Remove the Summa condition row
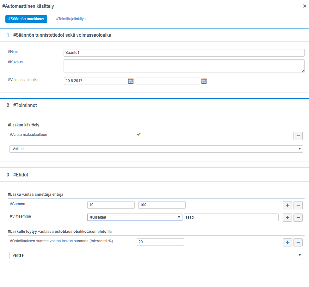309x287 pixels. 298,205
